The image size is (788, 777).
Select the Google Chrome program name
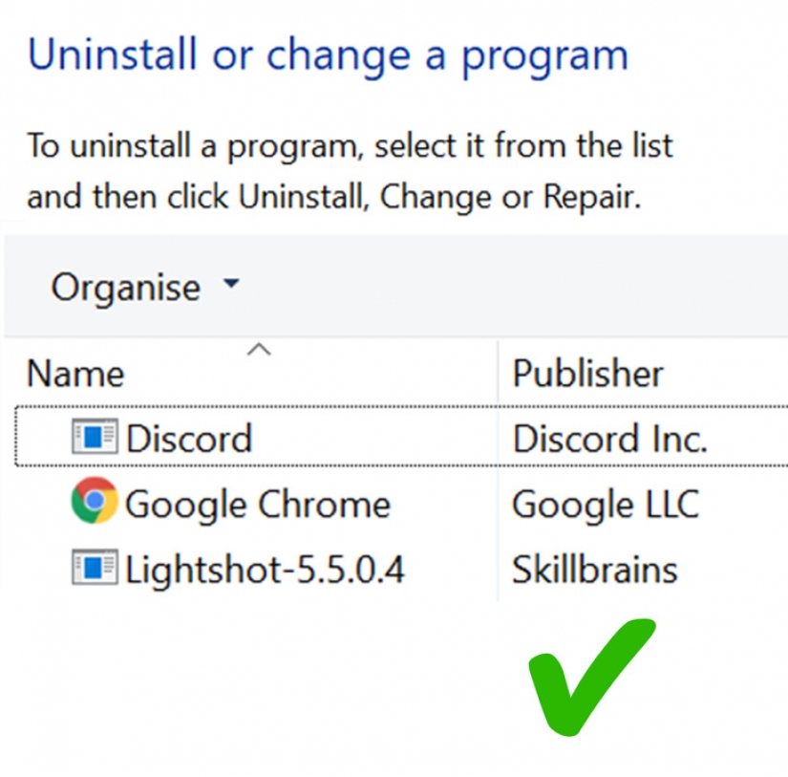click(x=258, y=505)
